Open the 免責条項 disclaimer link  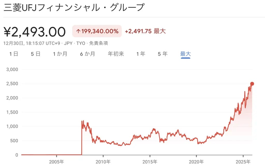coord(99,43)
